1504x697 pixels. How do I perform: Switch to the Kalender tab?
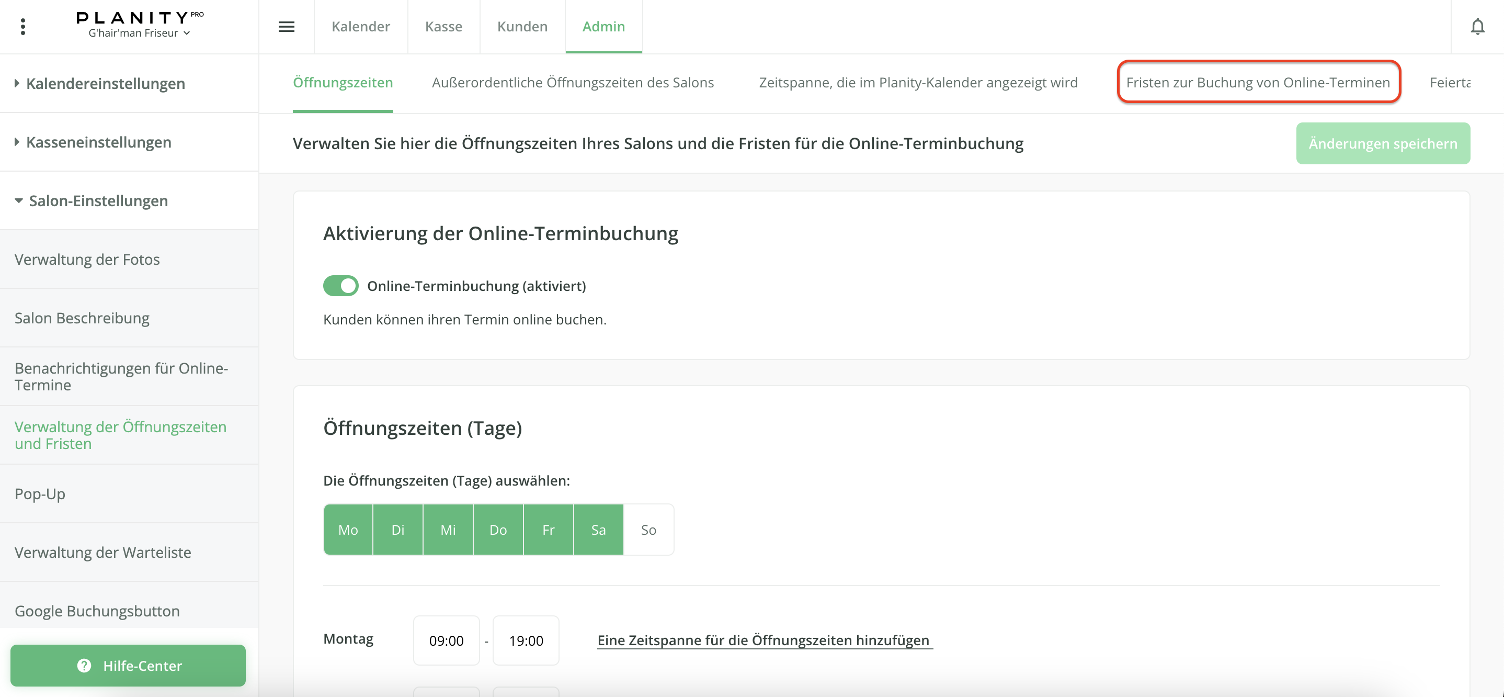coord(360,26)
